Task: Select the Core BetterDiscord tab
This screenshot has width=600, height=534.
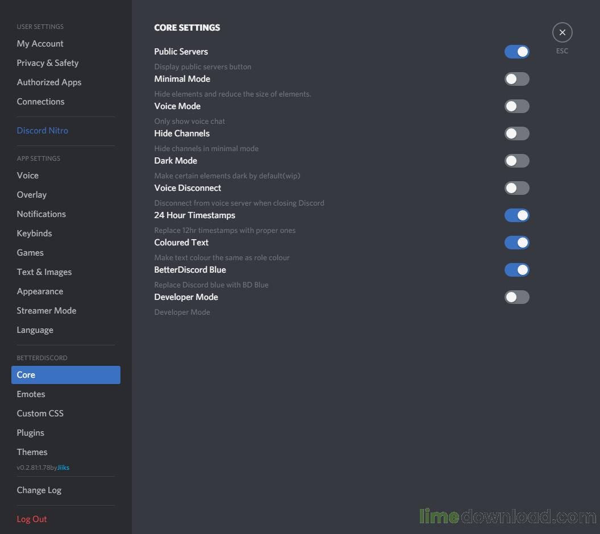Action: (66, 375)
